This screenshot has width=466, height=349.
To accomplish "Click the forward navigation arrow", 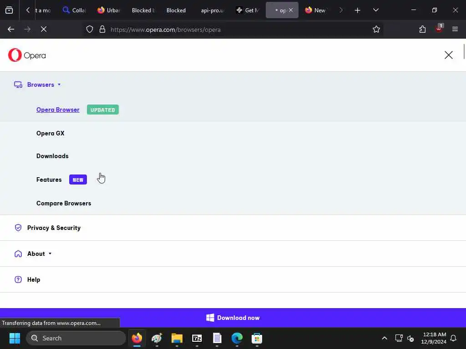I will [x=27, y=30].
